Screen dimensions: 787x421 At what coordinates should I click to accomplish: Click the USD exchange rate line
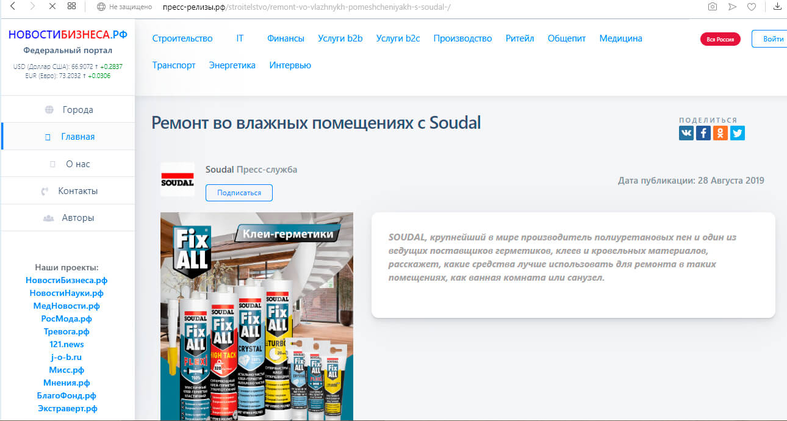[68, 67]
